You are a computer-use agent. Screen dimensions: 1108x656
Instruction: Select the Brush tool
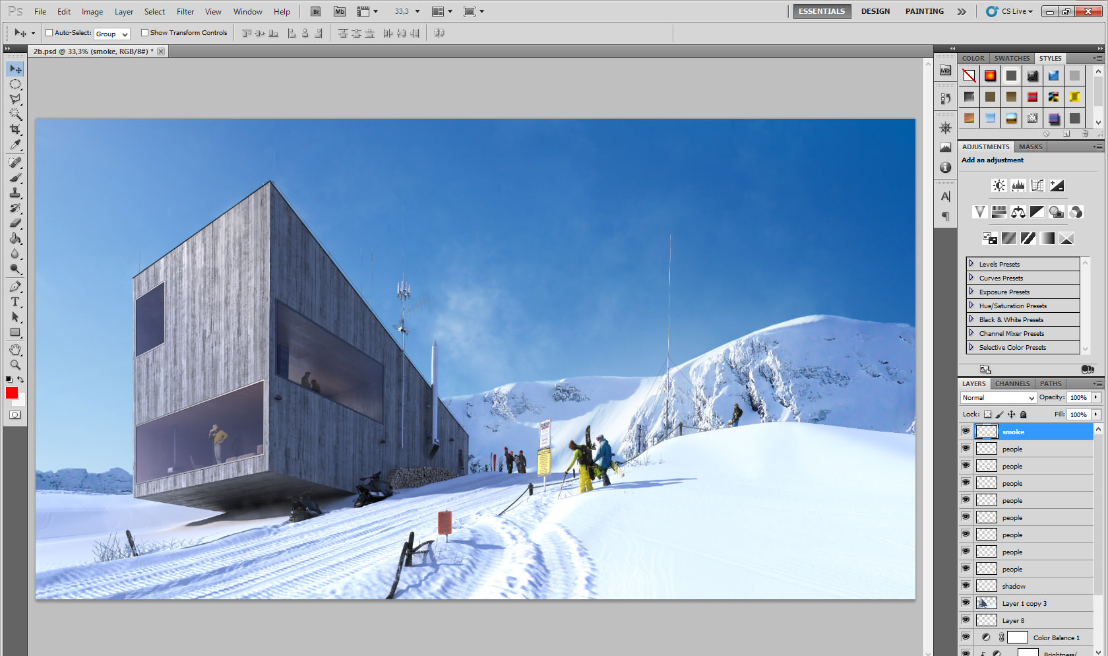[x=15, y=178]
